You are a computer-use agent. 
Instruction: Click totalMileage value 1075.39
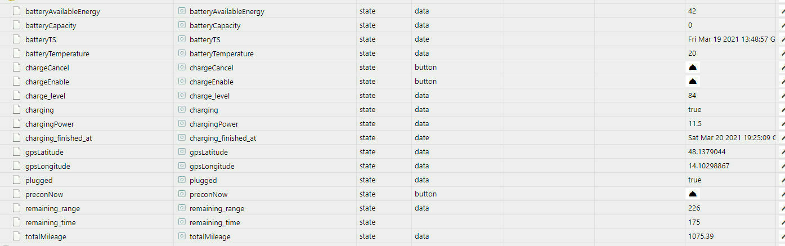click(701, 236)
